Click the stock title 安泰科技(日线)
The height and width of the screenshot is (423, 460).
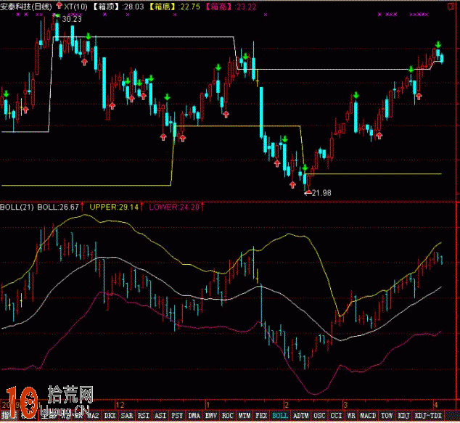coord(26,7)
